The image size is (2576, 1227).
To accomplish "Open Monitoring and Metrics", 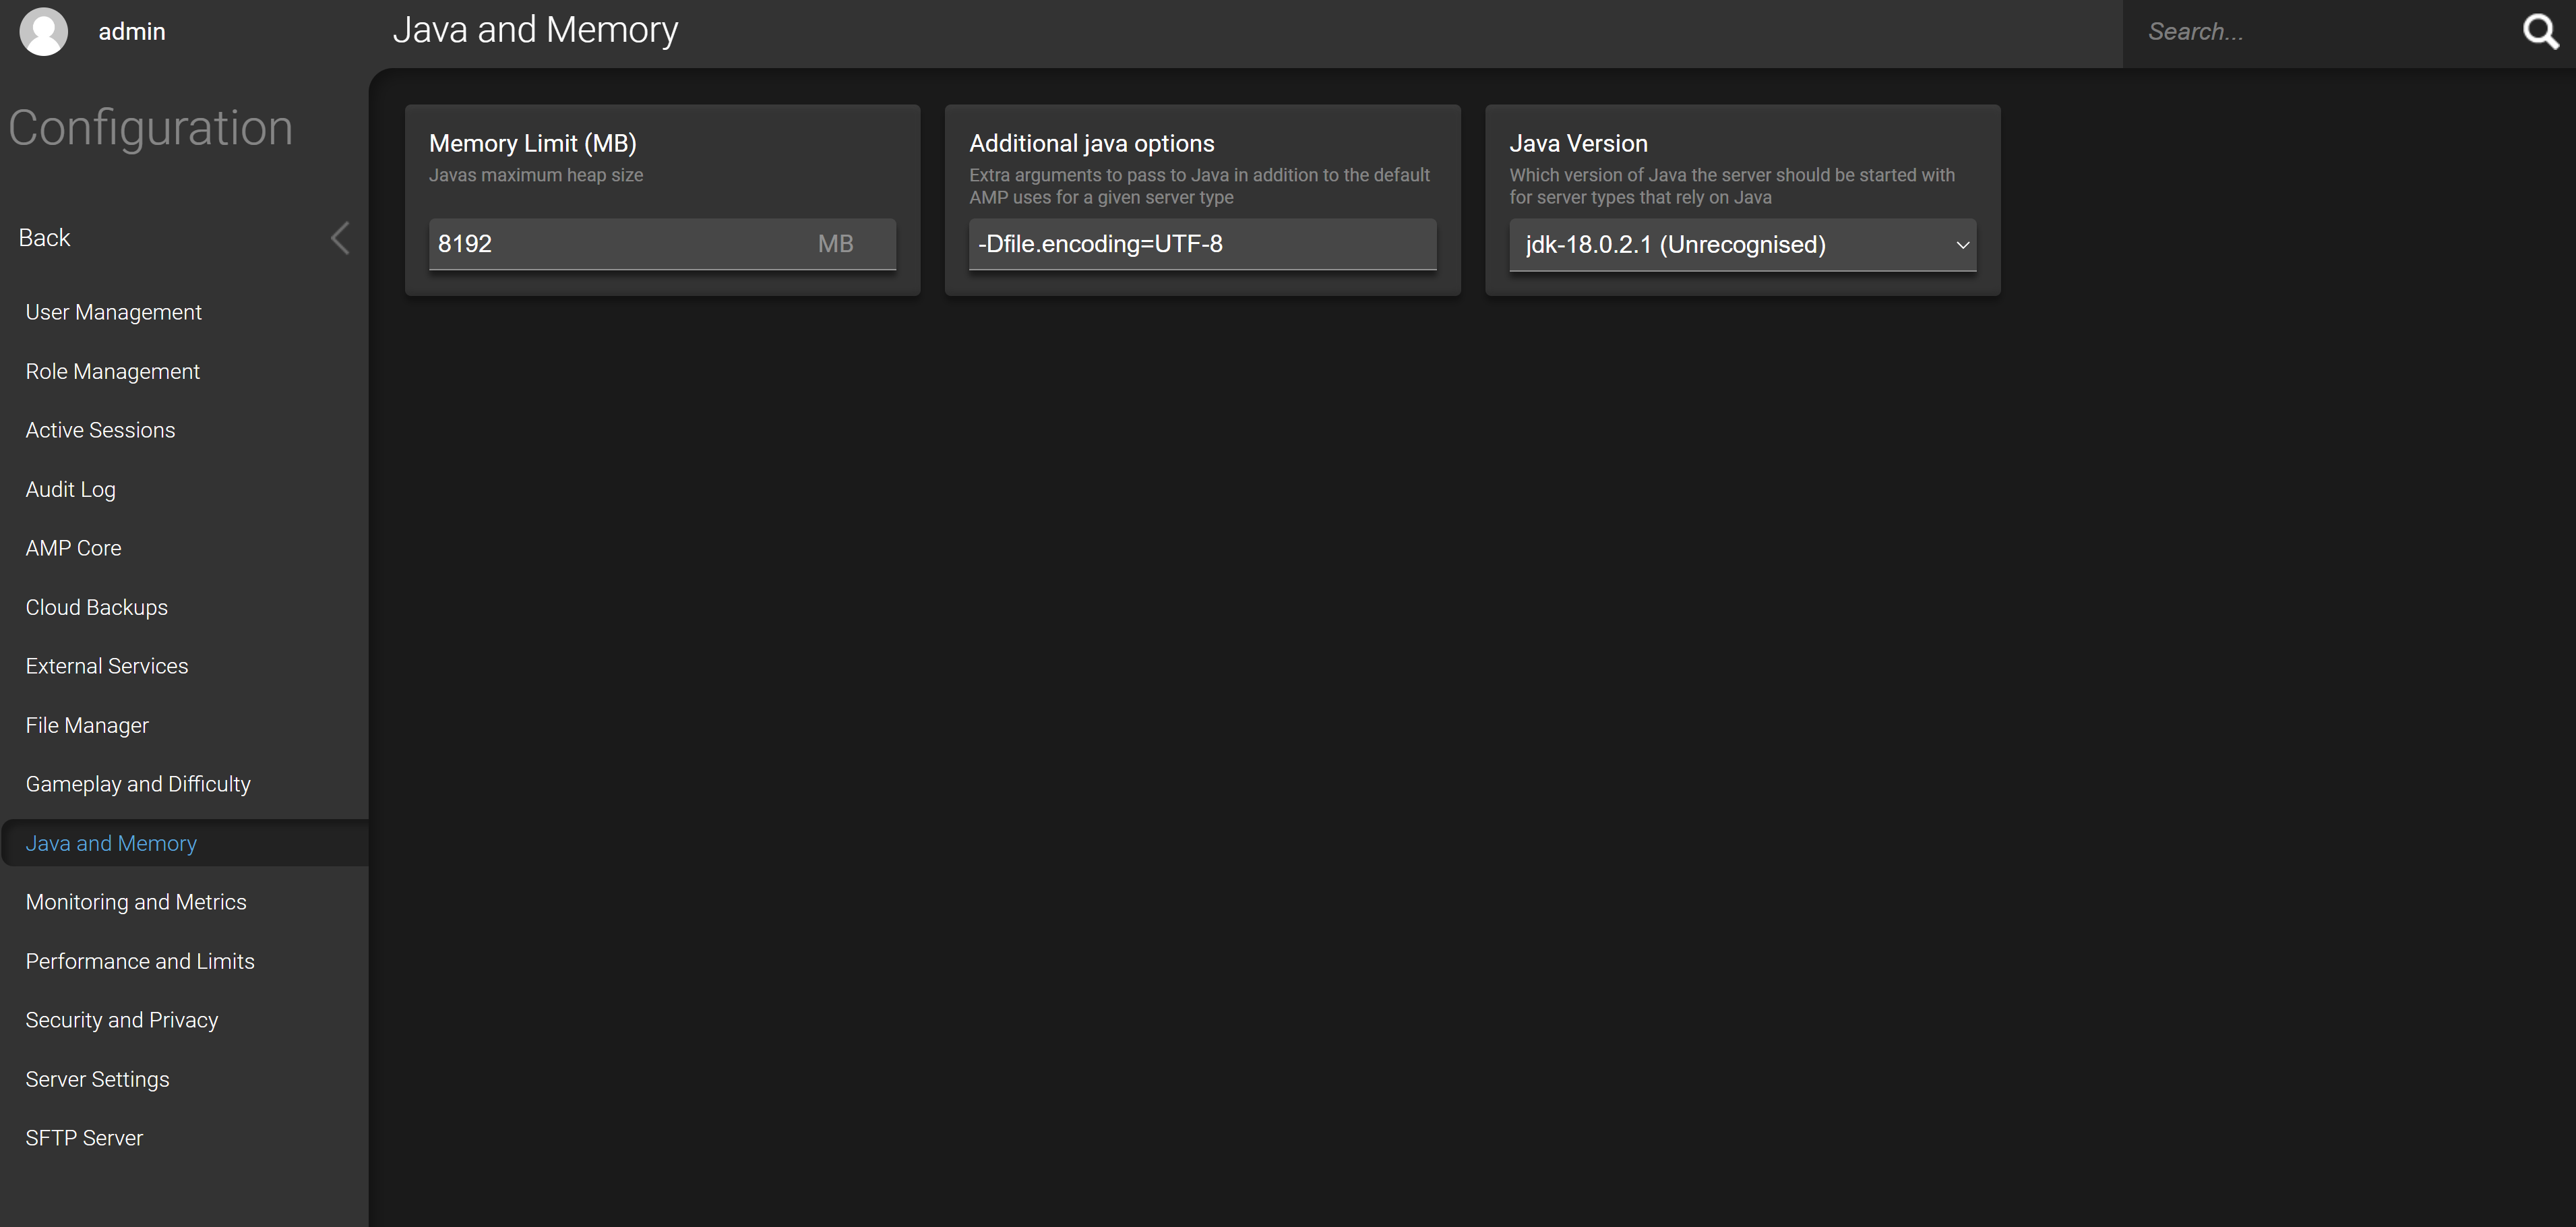I will coord(184,902).
